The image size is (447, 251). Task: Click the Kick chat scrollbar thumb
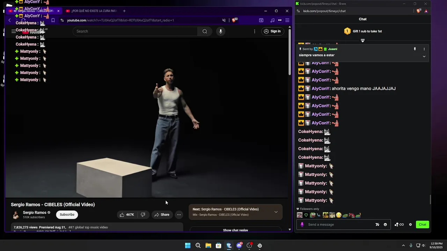click(x=430, y=200)
